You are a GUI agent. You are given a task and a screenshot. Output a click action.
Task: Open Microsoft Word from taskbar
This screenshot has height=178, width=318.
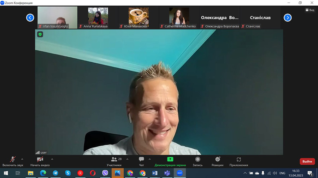tap(155, 173)
